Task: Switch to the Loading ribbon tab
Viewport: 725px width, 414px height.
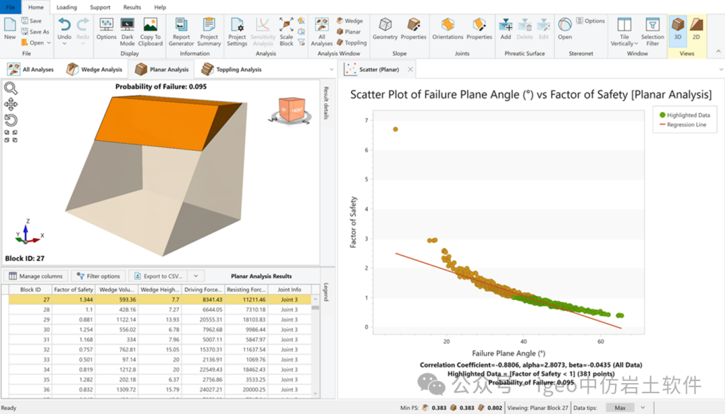Action: click(x=66, y=7)
